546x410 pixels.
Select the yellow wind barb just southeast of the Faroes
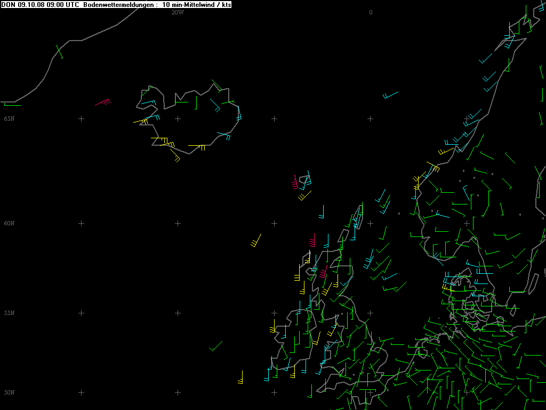[305, 196]
